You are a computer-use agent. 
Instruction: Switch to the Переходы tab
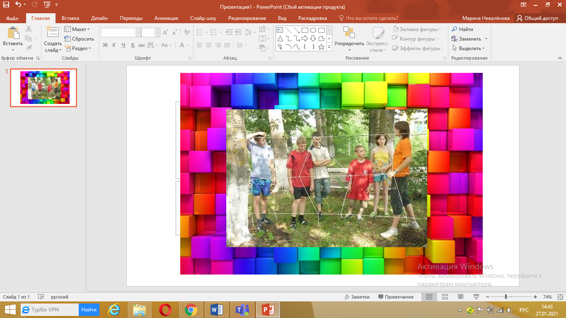131,18
